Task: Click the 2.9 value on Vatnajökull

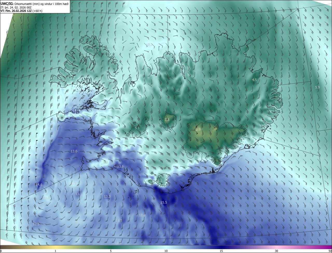Action: pos(198,129)
